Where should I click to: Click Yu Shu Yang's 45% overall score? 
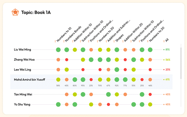tap(168, 104)
